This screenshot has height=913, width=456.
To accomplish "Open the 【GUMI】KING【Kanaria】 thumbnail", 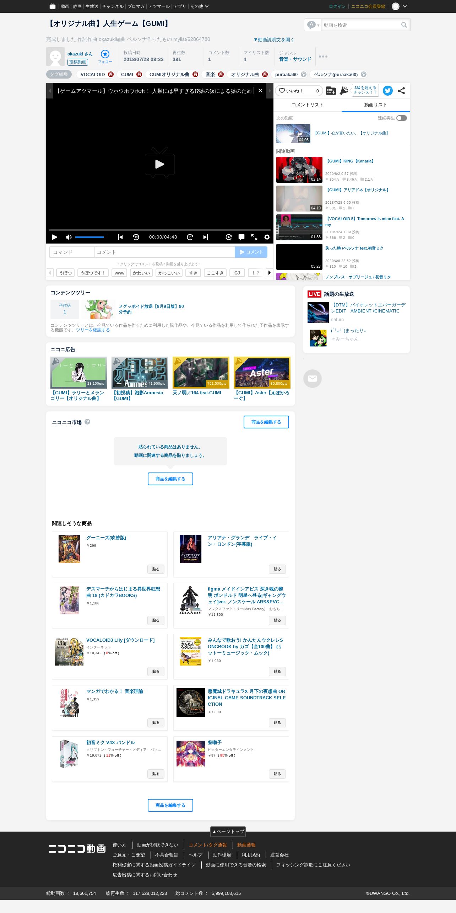I will tap(299, 170).
